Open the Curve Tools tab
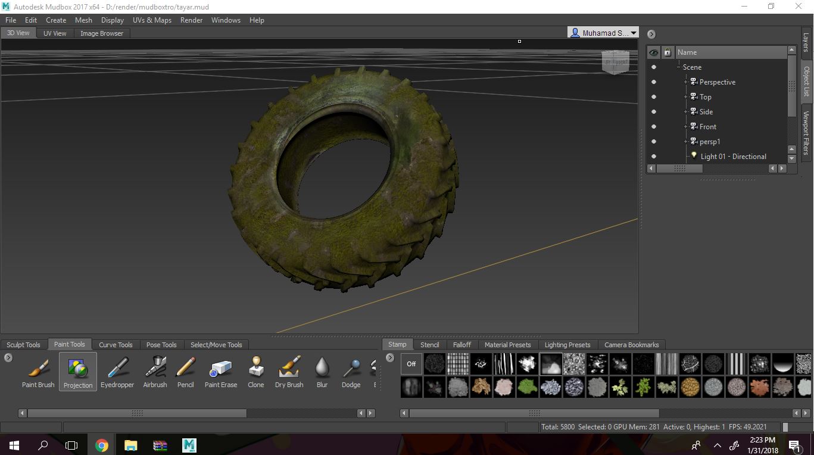Viewport: 814px width, 455px height. click(x=116, y=345)
